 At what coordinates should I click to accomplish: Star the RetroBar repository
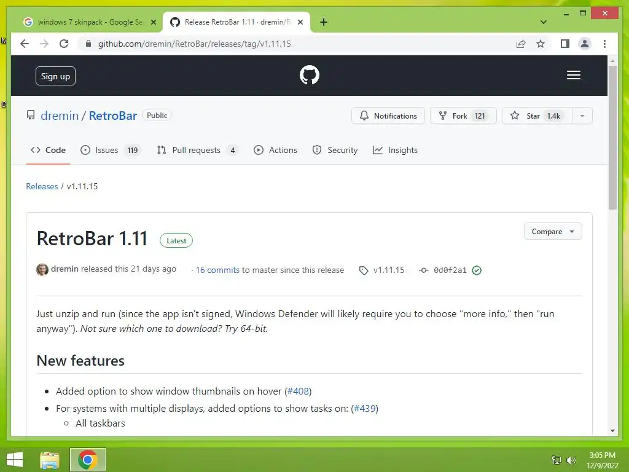click(537, 116)
